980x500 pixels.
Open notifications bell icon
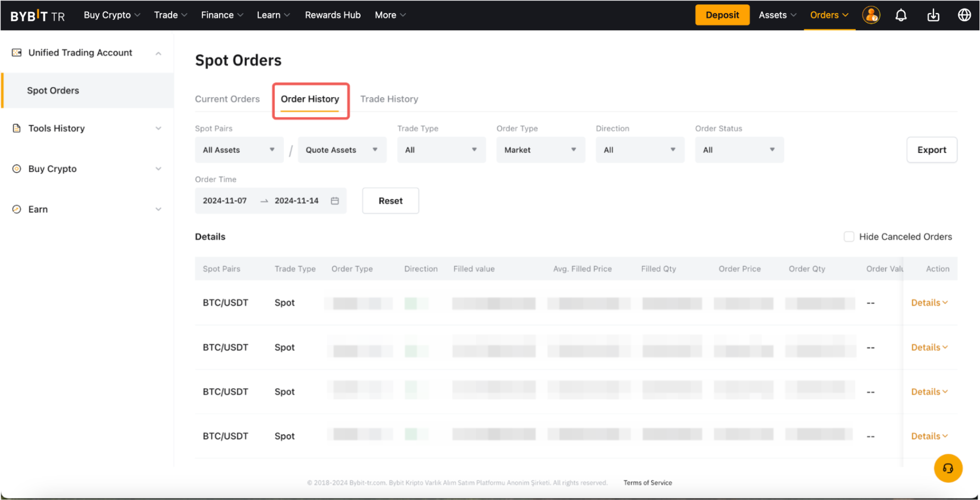point(901,15)
